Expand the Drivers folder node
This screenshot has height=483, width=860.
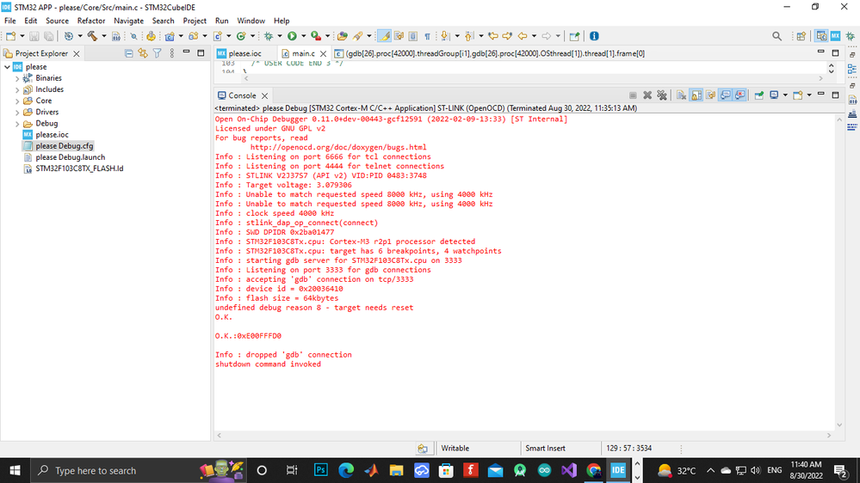click(x=17, y=113)
